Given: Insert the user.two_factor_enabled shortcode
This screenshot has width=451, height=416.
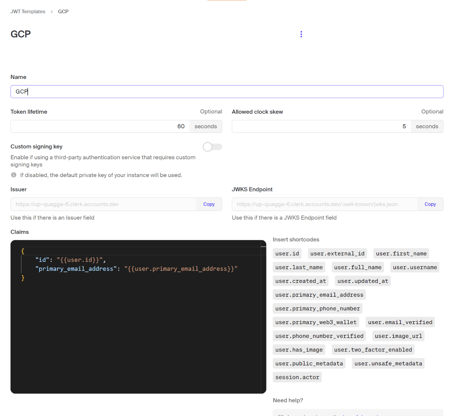Looking at the screenshot, I should click(373, 350).
